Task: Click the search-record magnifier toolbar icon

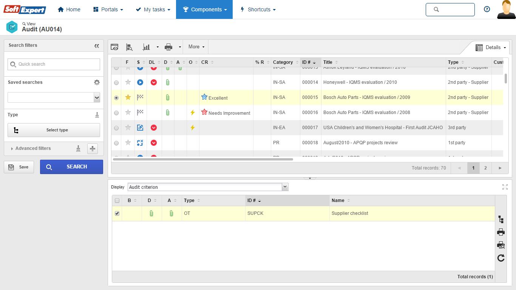Action: [129, 47]
